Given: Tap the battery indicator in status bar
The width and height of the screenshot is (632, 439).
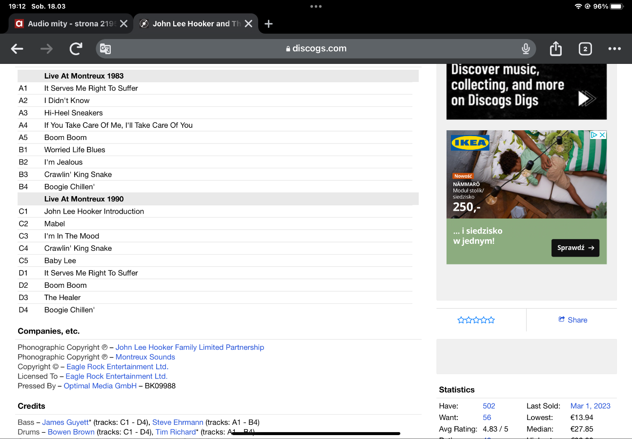Looking at the screenshot, I should tap(616, 6).
